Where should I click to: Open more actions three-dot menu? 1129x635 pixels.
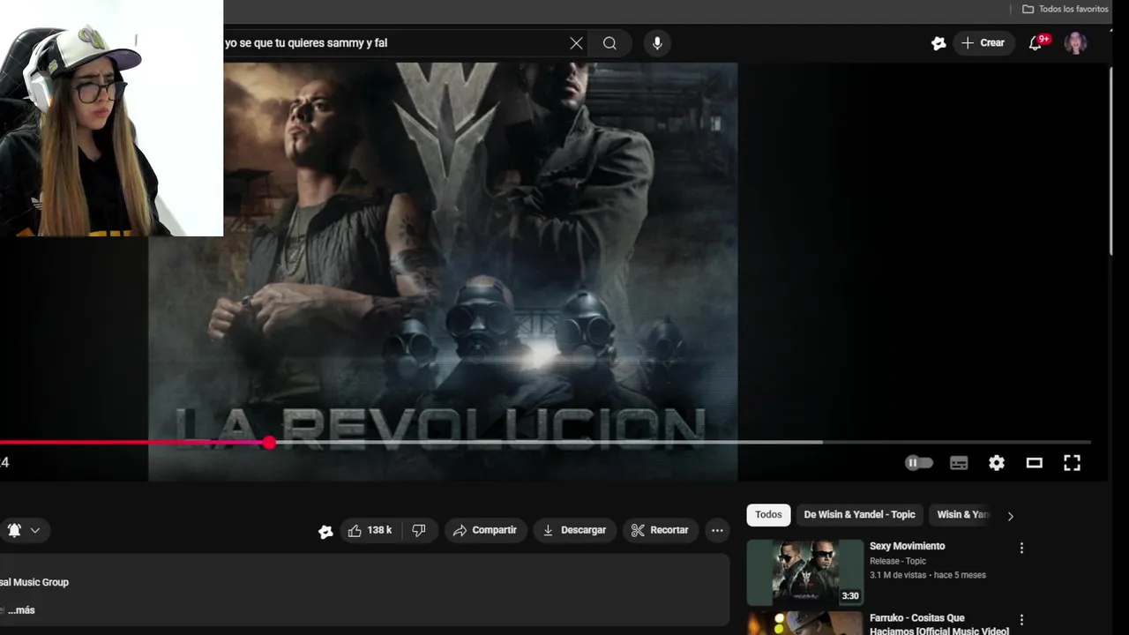pyautogui.click(x=717, y=530)
